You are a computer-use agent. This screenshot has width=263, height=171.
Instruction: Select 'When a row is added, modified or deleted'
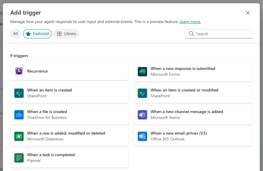pos(66,133)
